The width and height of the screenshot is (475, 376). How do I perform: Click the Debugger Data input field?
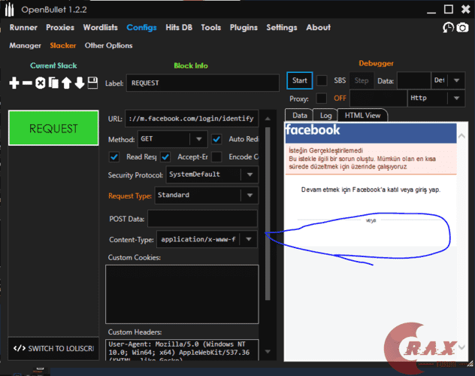[414, 80]
